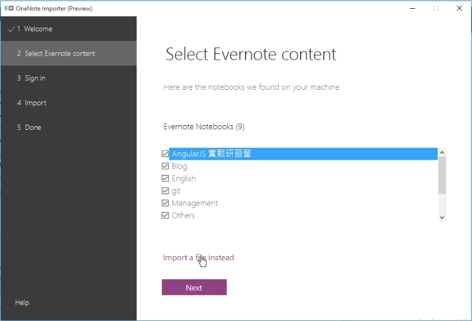Deselect the Management notebook checkbox

[x=165, y=203]
